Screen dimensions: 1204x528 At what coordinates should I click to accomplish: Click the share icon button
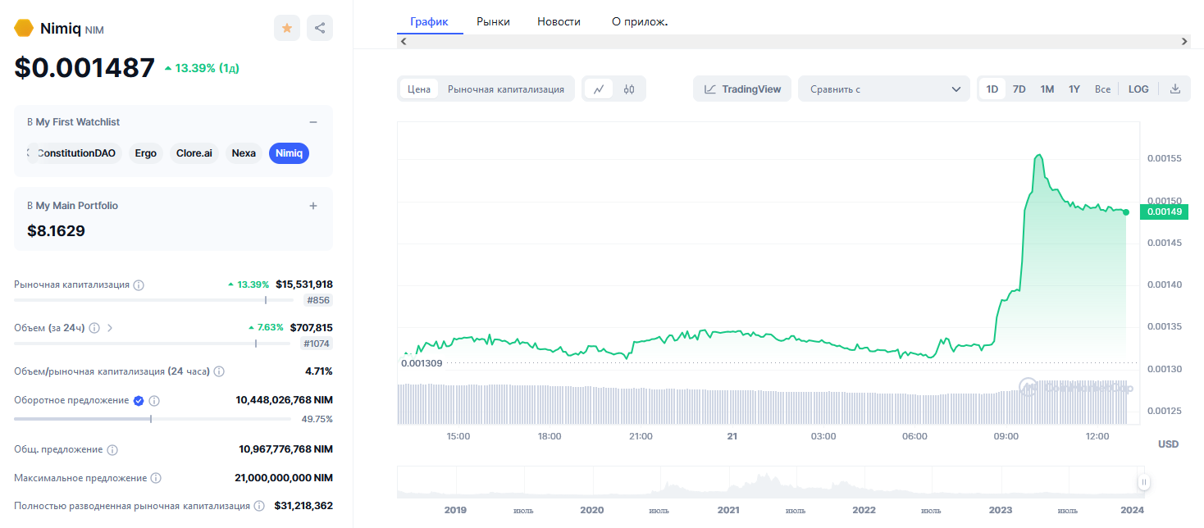(x=320, y=28)
